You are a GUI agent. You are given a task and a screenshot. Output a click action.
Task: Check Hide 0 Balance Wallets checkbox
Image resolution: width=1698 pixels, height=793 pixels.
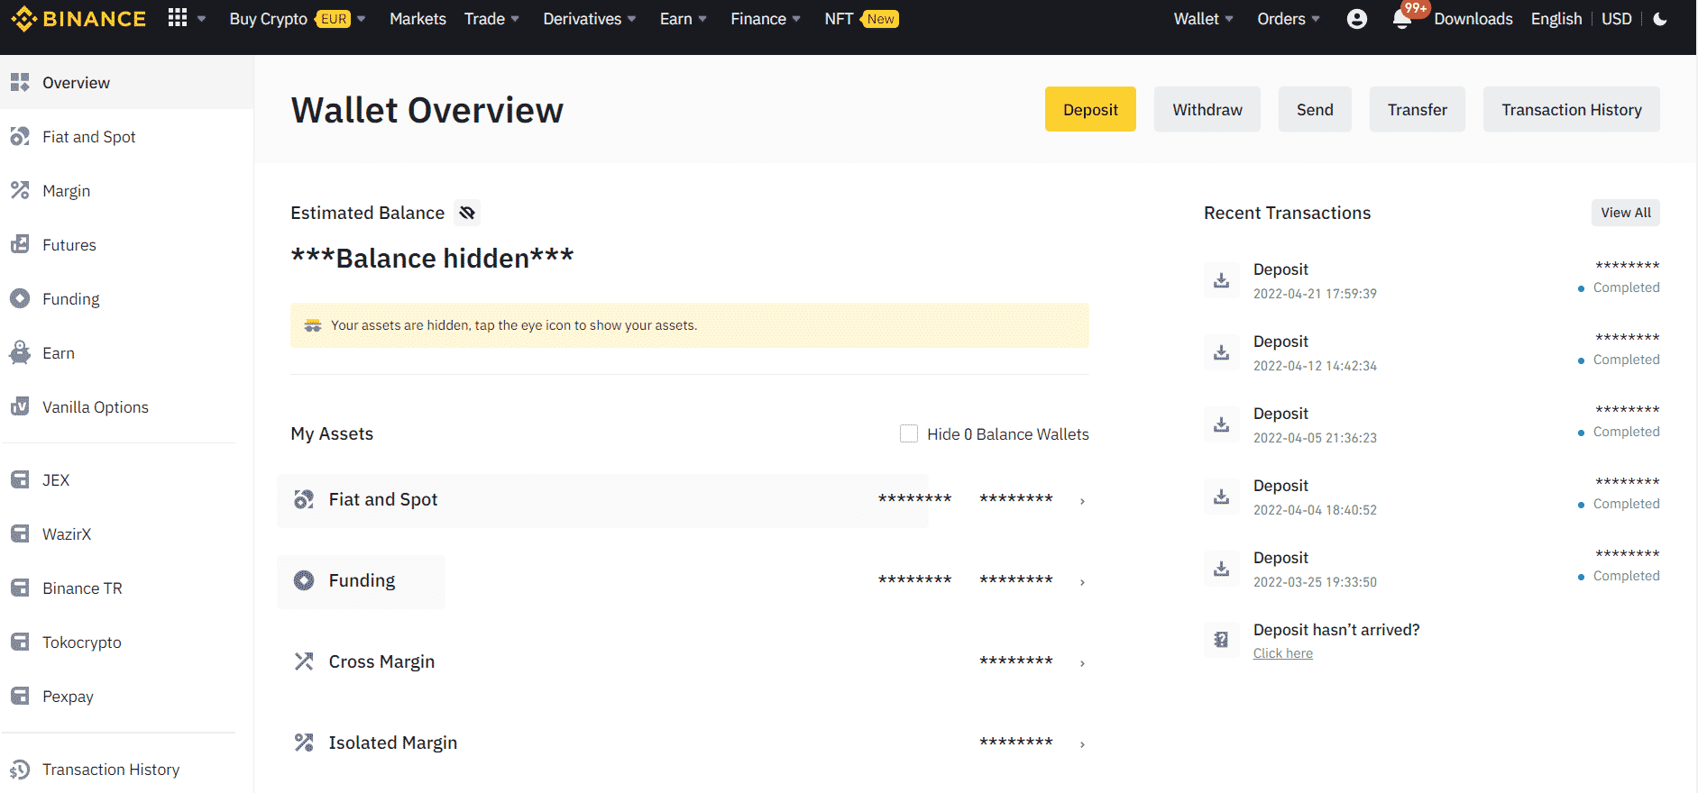(x=909, y=433)
